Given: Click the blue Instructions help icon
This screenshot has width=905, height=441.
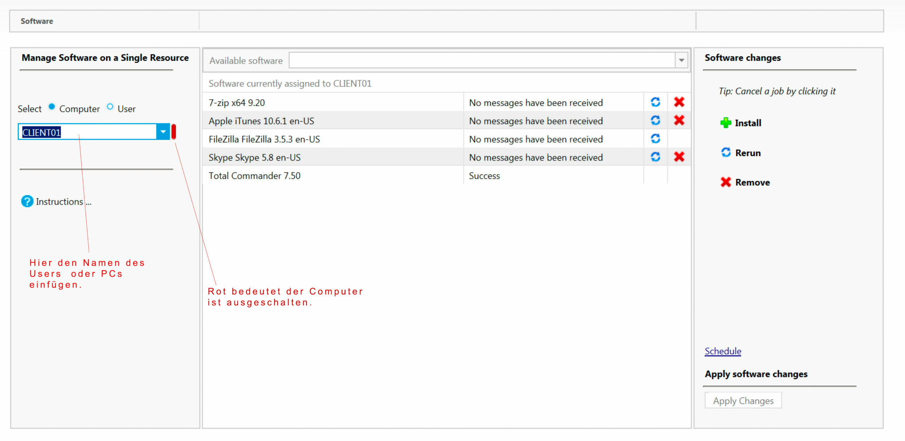Looking at the screenshot, I should 27,201.
